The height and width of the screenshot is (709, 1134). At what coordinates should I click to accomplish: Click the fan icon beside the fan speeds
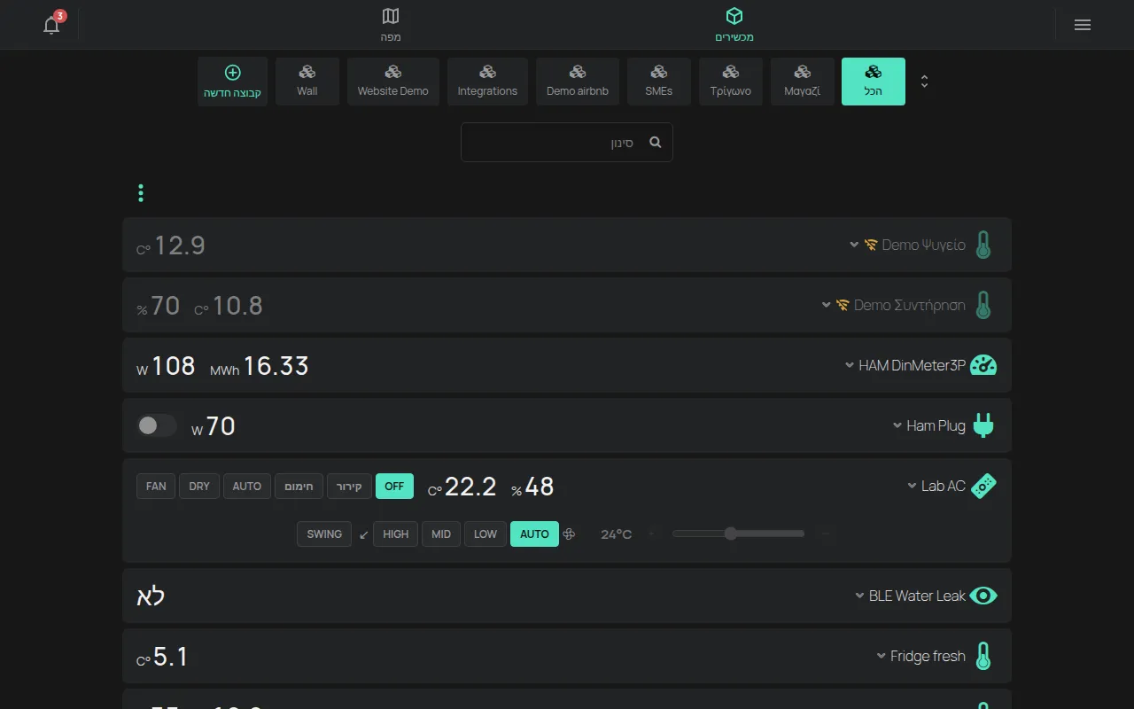[570, 534]
